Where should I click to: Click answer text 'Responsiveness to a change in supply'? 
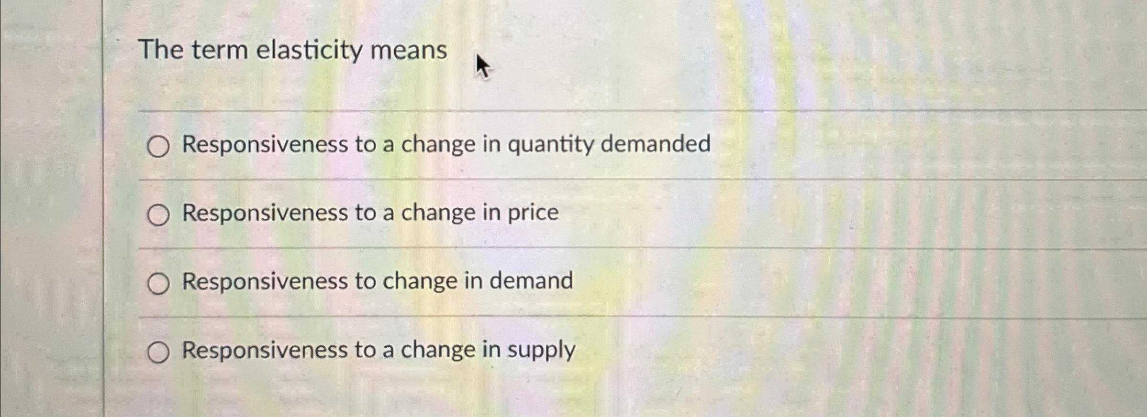coord(378,350)
